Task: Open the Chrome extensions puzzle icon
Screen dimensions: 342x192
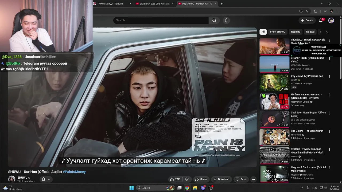Action: pyautogui.click(x=316, y=11)
